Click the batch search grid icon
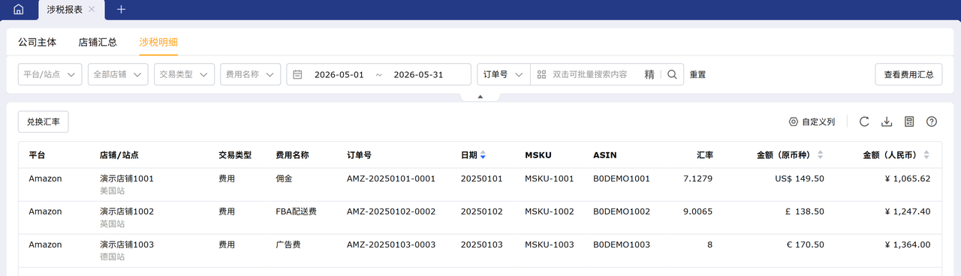This screenshot has height=276, width=961. coord(541,74)
